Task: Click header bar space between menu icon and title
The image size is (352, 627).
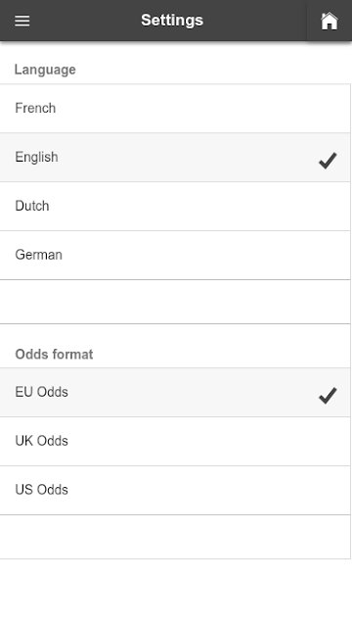Action: coord(85,21)
